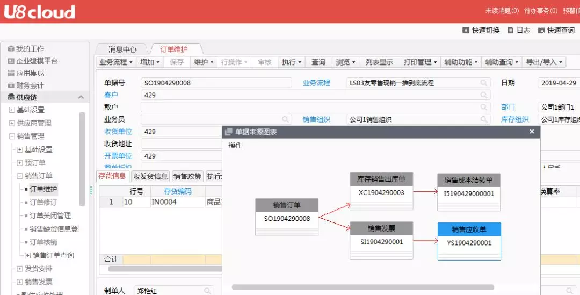Select the 销售订单 SO1904290008 node

coord(287,217)
